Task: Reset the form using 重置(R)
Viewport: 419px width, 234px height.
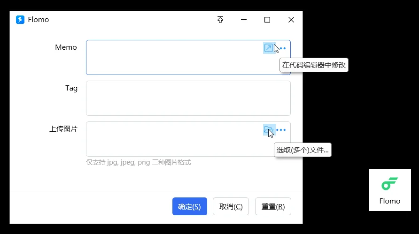Action: (273, 206)
